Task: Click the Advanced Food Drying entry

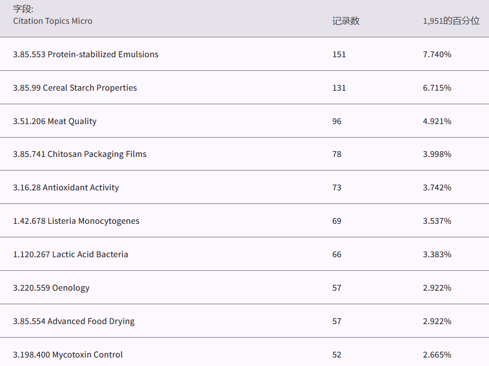Action: click(74, 321)
